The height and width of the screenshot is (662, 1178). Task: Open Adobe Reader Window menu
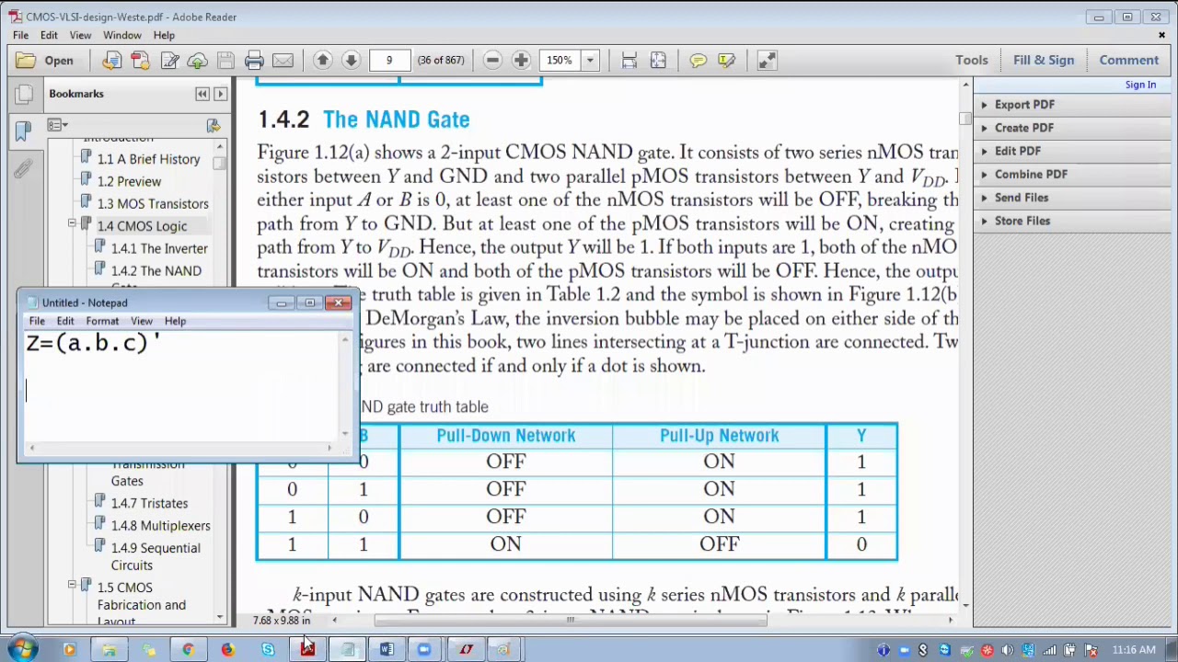click(121, 35)
